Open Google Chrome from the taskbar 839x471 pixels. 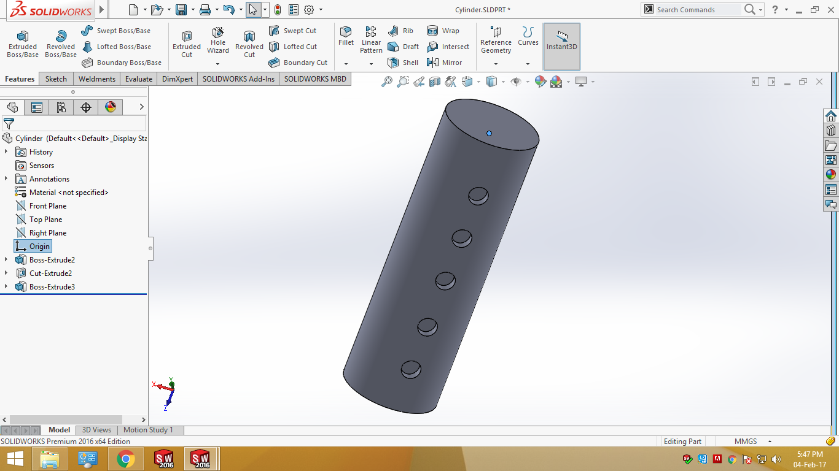click(x=126, y=459)
